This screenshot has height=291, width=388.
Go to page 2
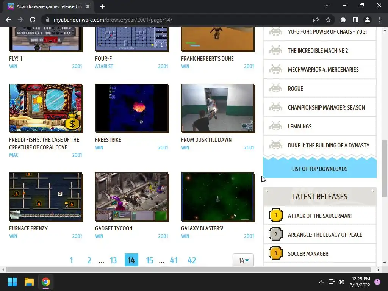tap(89, 260)
